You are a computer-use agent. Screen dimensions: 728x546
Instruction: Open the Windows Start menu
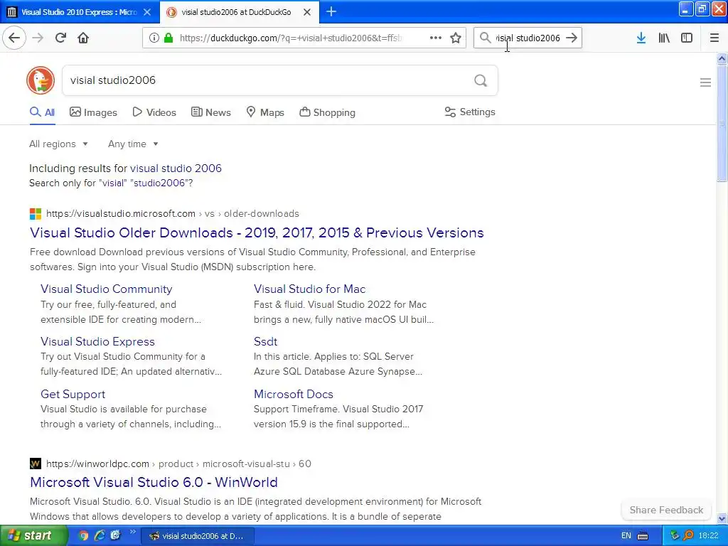tap(34, 535)
